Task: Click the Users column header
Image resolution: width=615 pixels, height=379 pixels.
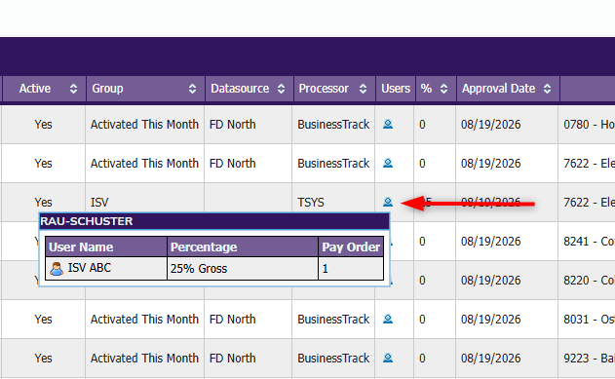Action: (396, 89)
